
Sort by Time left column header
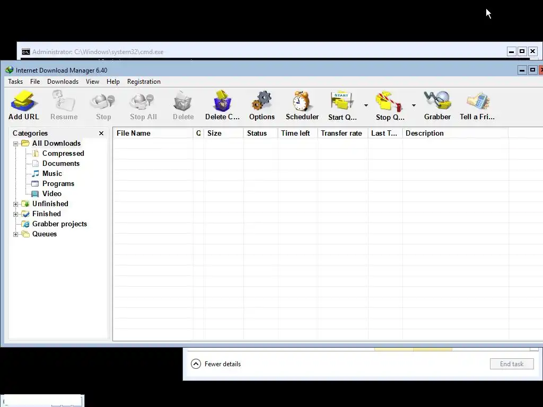click(297, 133)
